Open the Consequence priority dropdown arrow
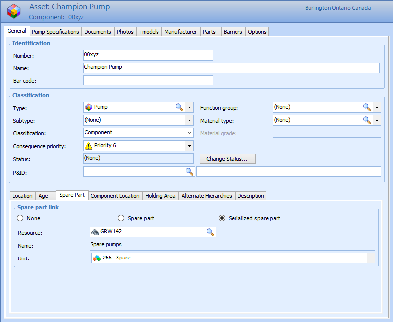393x322 pixels. click(x=189, y=146)
